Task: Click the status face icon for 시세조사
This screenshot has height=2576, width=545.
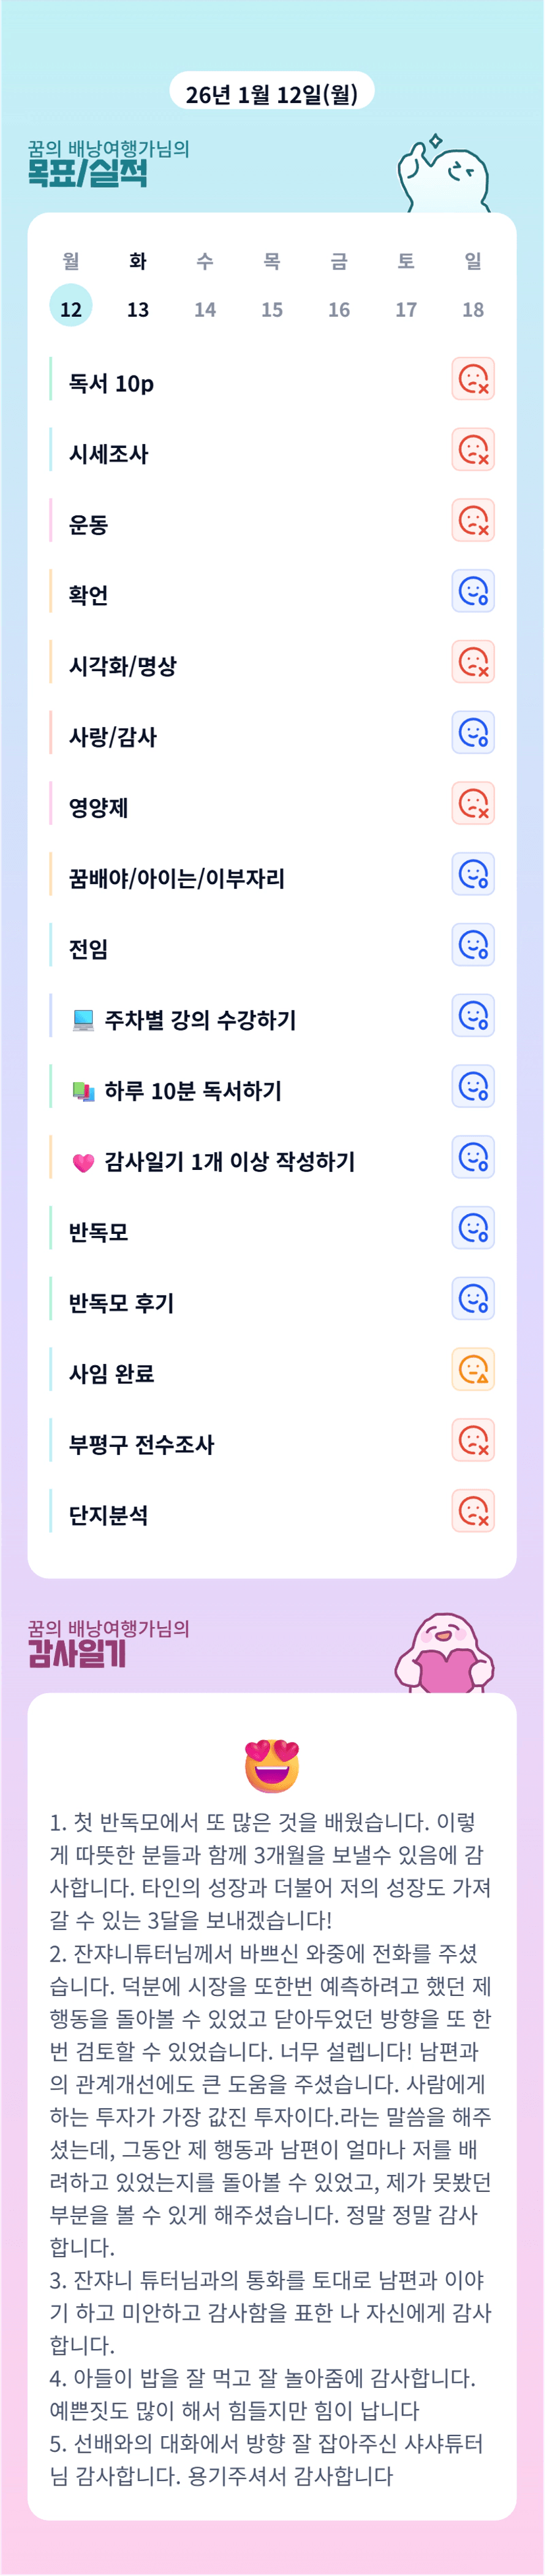Action: tap(472, 450)
